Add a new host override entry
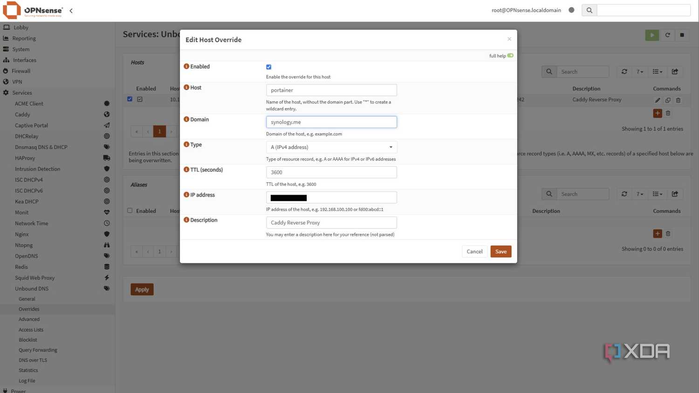Image resolution: width=699 pixels, height=393 pixels. 658,113
